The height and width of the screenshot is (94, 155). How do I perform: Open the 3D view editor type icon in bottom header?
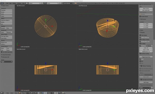2,93
